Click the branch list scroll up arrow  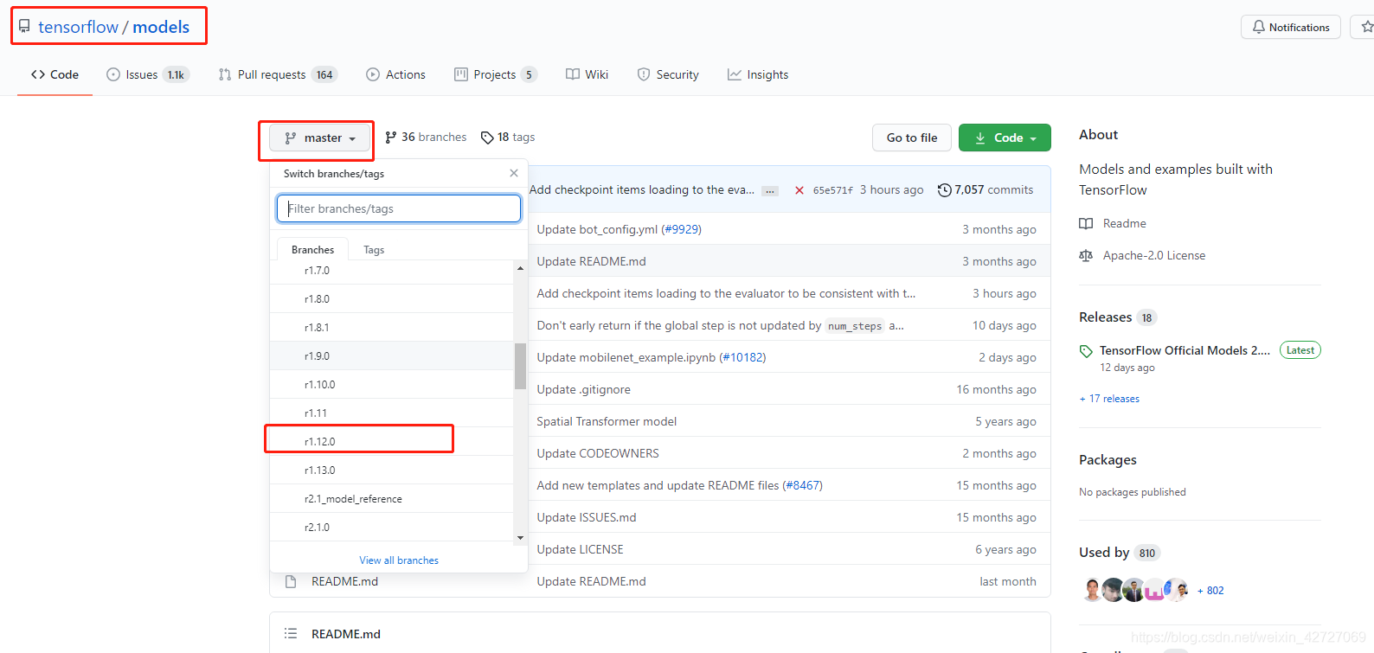[x=520, y=268]
